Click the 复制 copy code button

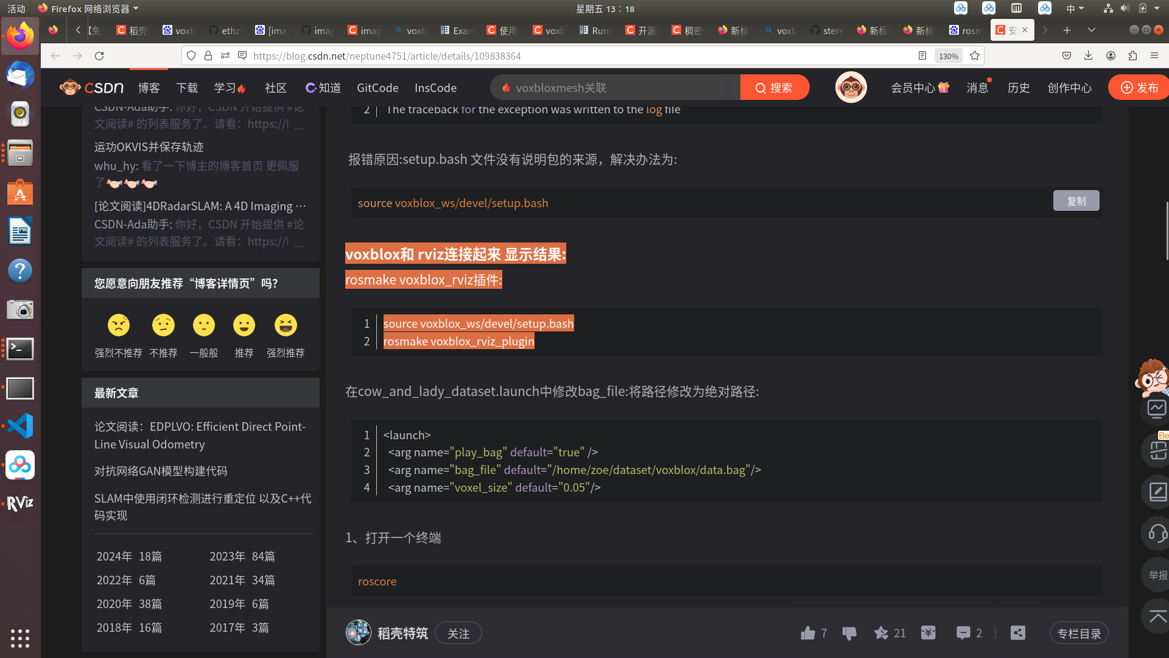pos(1076,200)
